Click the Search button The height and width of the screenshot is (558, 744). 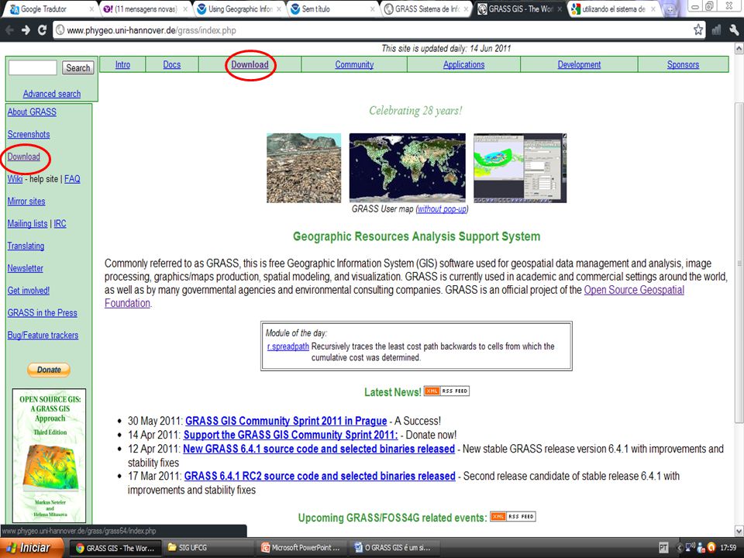pyautogui.click(x=77, y=68)
